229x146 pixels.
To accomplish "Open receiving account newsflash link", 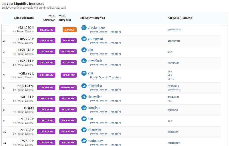I will click(174, 63).
